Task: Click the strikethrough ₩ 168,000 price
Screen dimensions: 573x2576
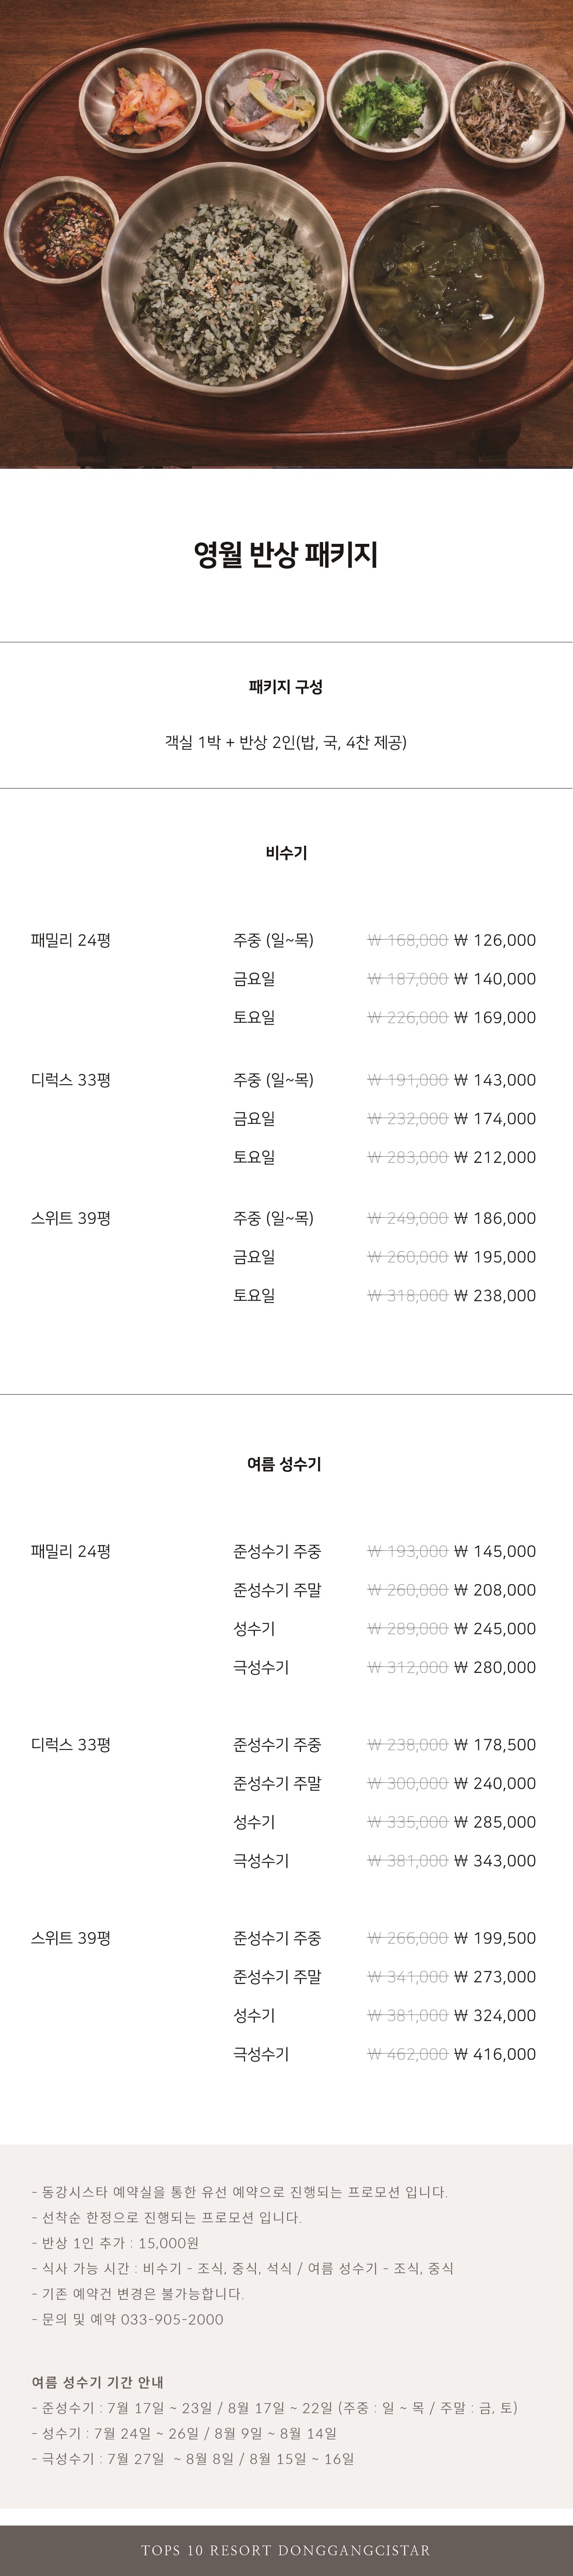Action: pos(407,940)
